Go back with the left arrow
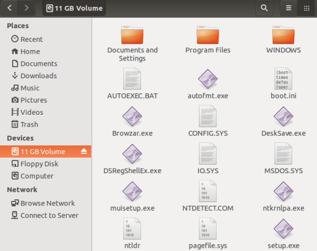The image size is (317, 251). point(9,8)
